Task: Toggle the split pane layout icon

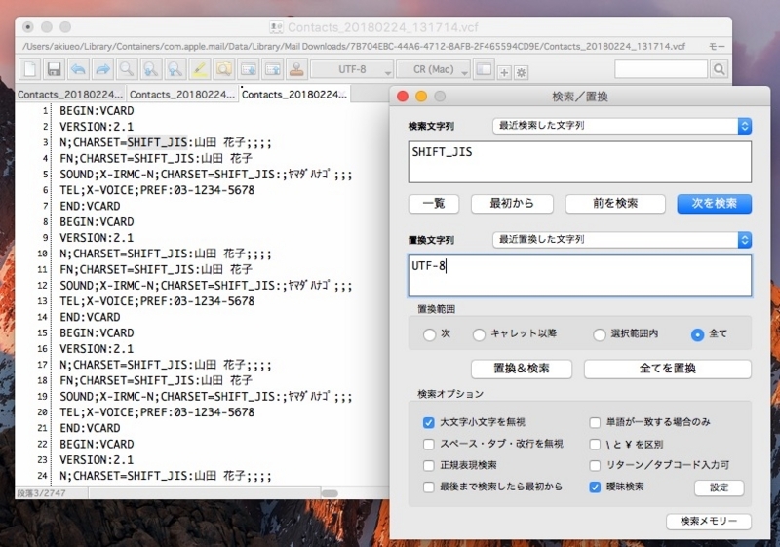Action: (484, 69)
